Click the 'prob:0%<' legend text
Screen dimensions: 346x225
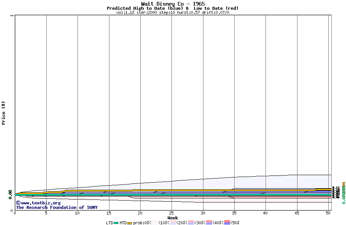coord(142,223)
